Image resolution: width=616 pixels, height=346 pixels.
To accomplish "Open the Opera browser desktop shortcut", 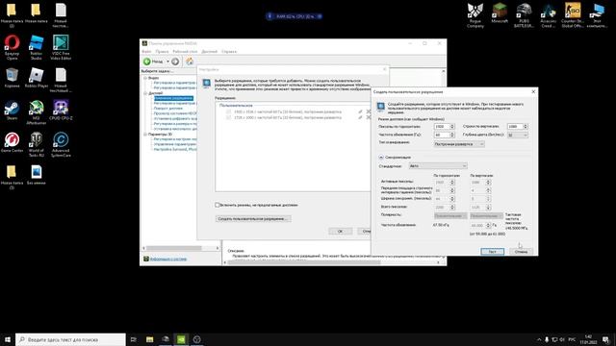I will click(x=12, y=47).
